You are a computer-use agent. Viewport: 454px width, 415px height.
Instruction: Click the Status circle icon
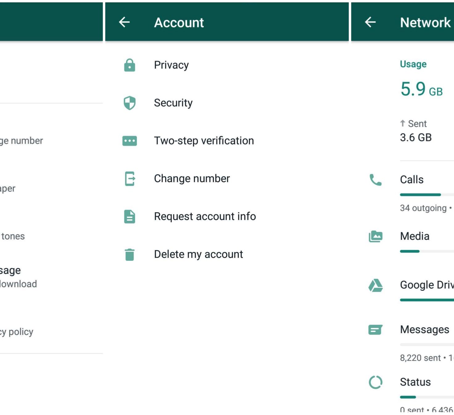point(375,382)
